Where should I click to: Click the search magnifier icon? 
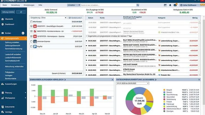click(x=138, y=5)
